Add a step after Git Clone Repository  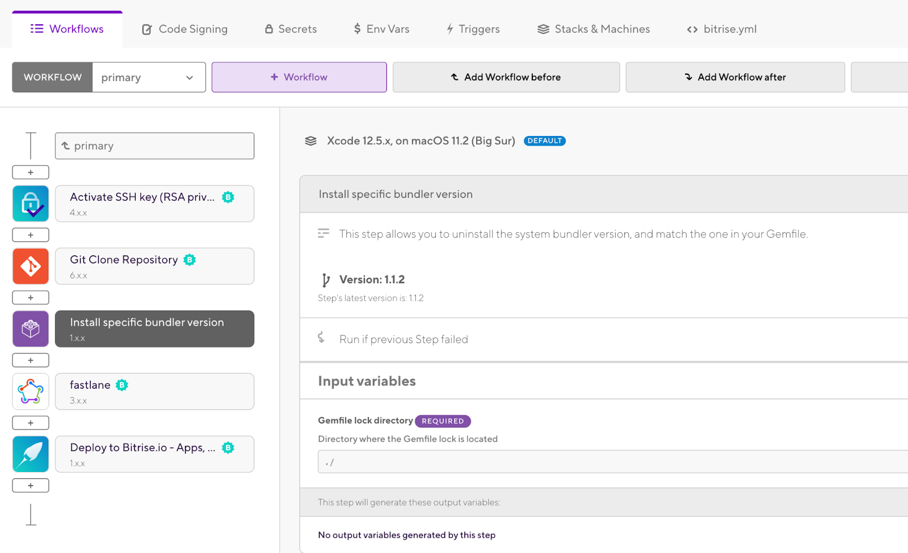click(x=31, y=297)
